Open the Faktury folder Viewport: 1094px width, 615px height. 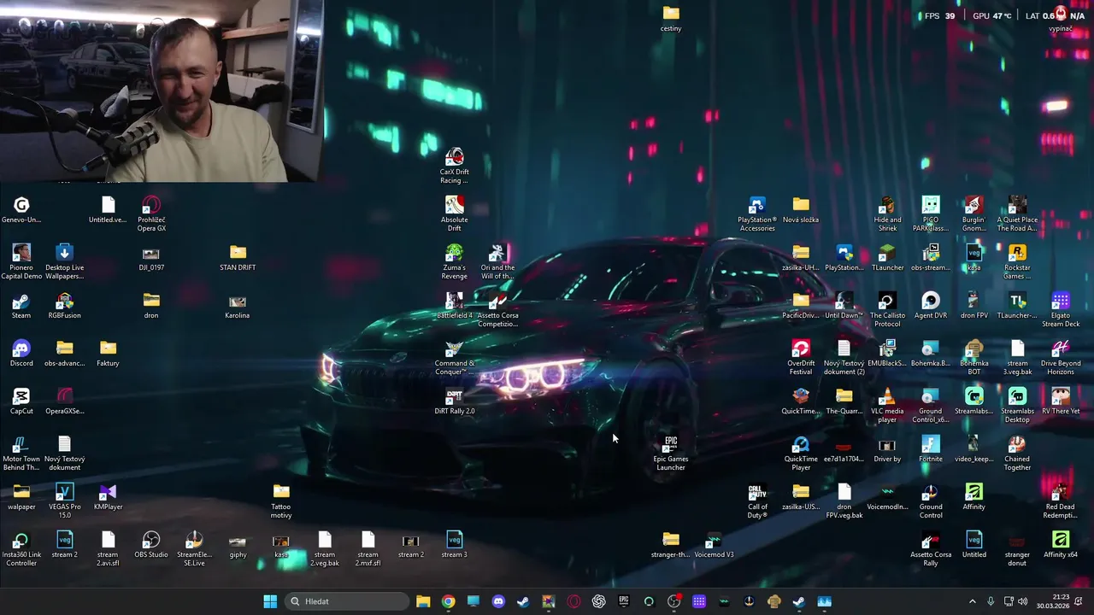[x=108, y=354]
